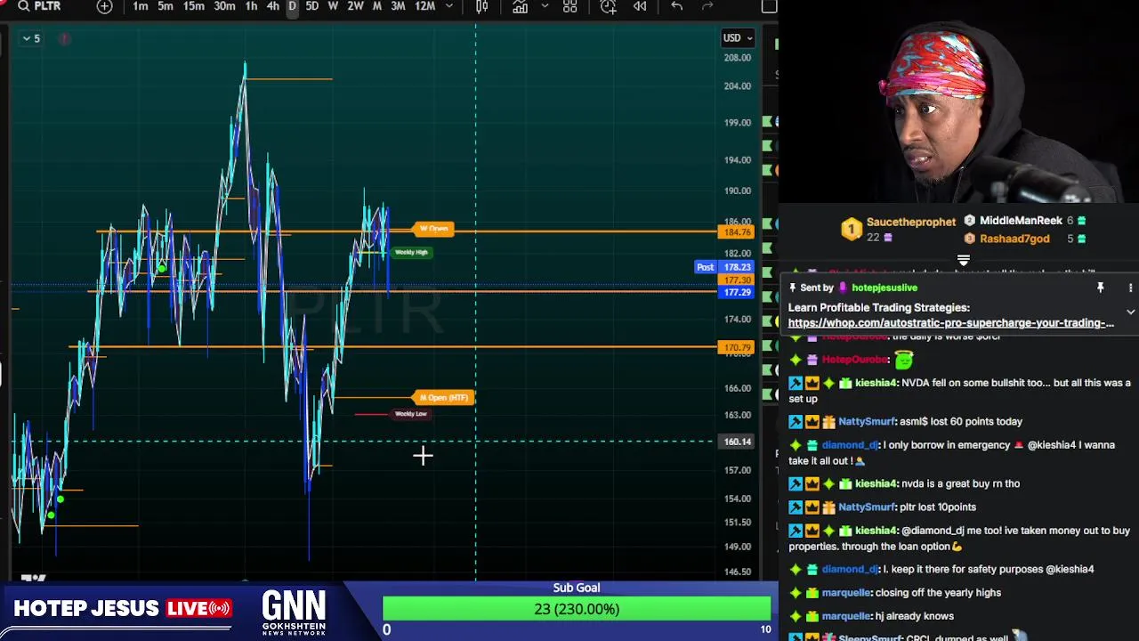Open Saucetheprophet top gifter profile
Screen dimensions: 1139x641
pos(910,222)
